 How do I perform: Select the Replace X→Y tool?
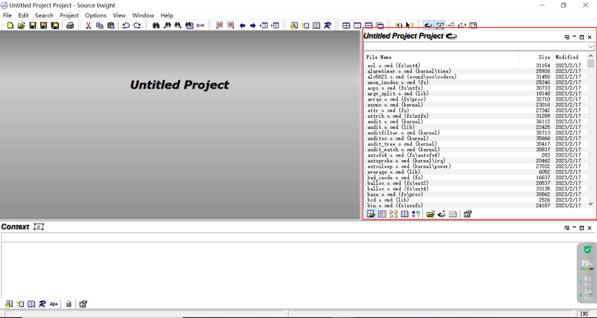coord(201,25)
